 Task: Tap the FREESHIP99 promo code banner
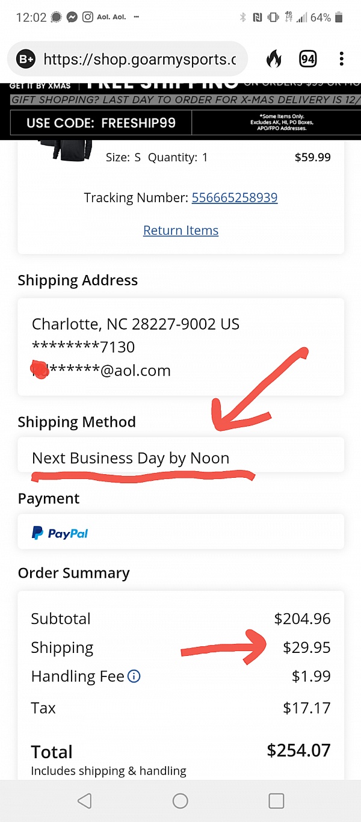coord(101,123)
